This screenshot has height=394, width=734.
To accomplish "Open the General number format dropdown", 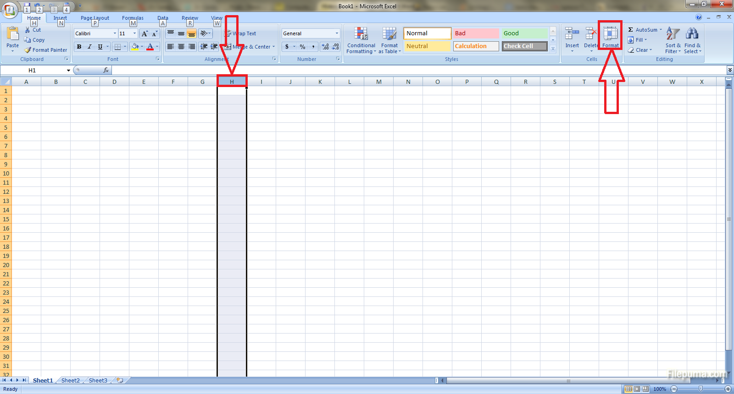I will 337,33.
